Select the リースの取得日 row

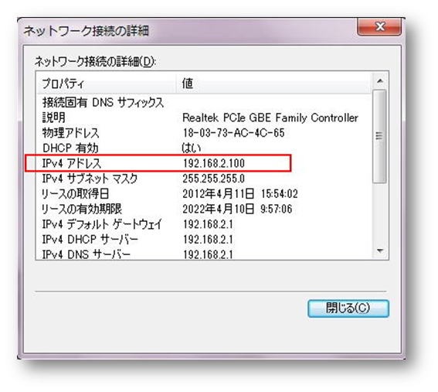tap(205, 194)
